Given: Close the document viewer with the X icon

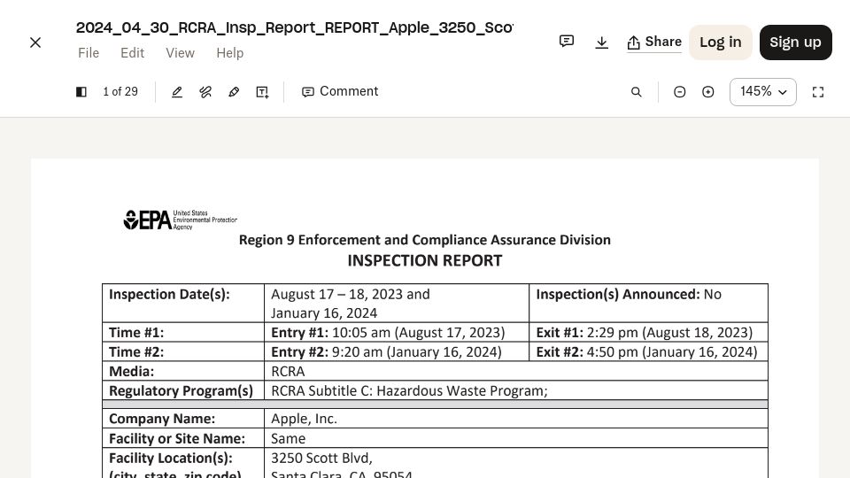Looking at the screenshot, I should [35, 42].
